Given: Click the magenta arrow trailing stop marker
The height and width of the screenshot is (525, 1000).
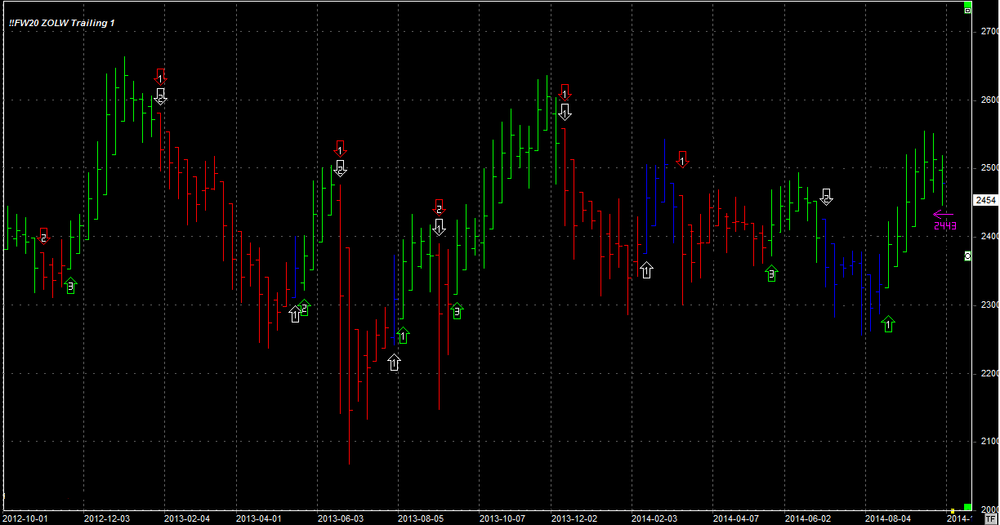Looking at the screenshot, I should point(943,216).
